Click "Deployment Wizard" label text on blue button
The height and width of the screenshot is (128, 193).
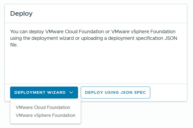[40, 92]
